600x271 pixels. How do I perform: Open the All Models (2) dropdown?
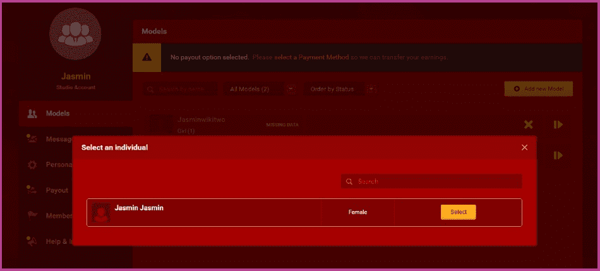pos(261,89)
